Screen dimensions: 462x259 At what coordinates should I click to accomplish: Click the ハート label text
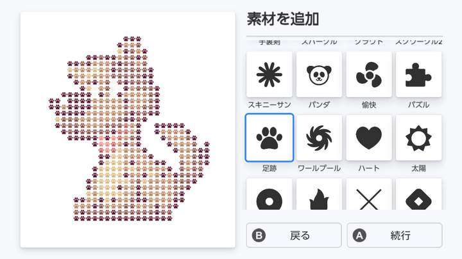tap(369, 168)
